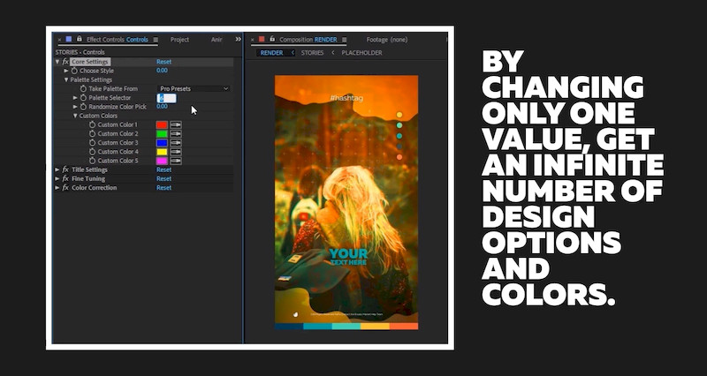Screen dimensions: 707x376
Task: Use the eyedropper for Custom Color 5
Action: point(176,161)
